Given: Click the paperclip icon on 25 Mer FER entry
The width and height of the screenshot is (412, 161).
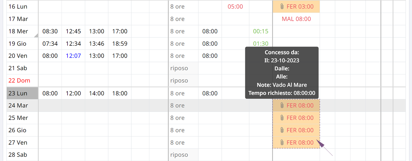Looking at the screenshot, I should pos(282,118).
